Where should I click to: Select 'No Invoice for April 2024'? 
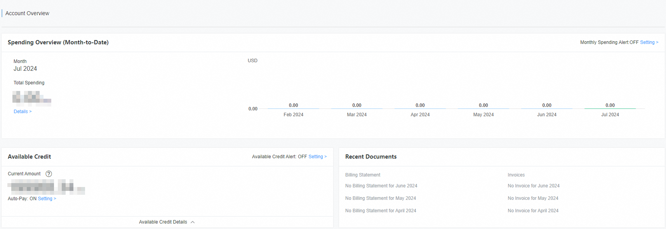533,211
